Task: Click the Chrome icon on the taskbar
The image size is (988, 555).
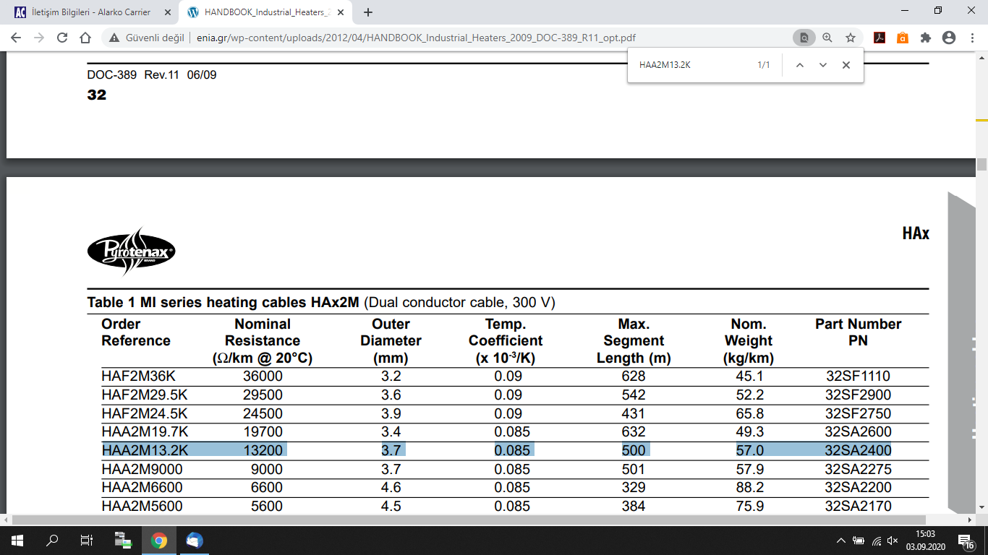Action: point(159,541)
